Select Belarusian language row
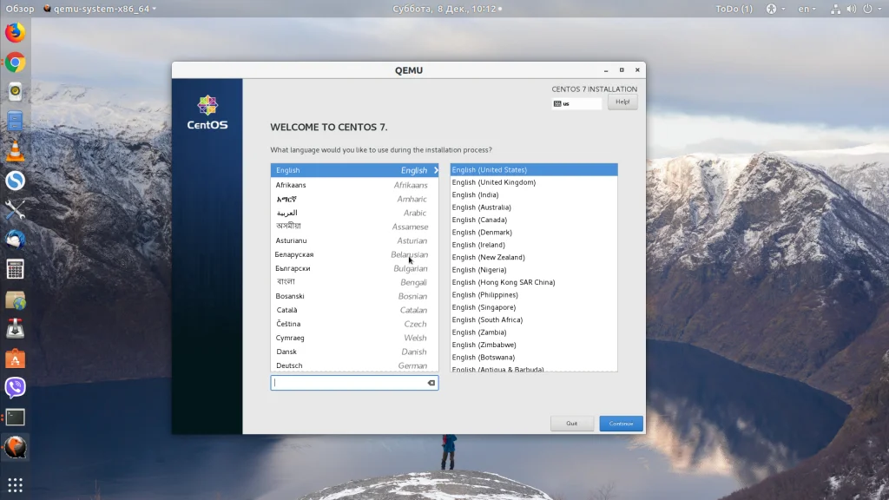The image size is (889, 500). 354,254
